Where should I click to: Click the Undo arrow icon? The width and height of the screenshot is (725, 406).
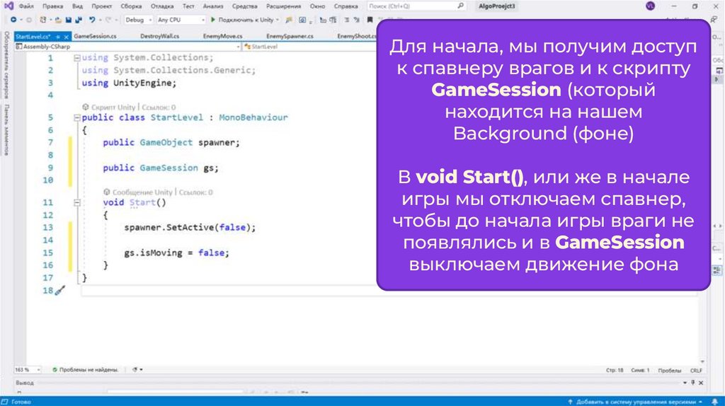tap(92, 20)
